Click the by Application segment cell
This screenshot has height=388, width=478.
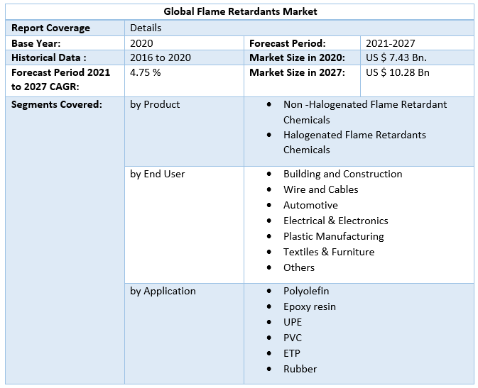[163, 291]
